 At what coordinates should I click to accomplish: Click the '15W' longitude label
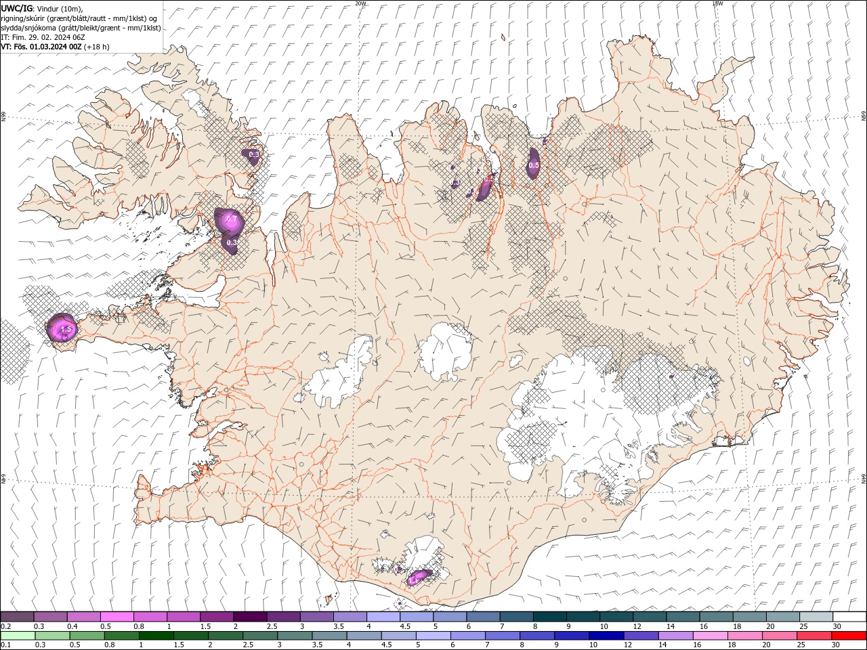[717, 3]
